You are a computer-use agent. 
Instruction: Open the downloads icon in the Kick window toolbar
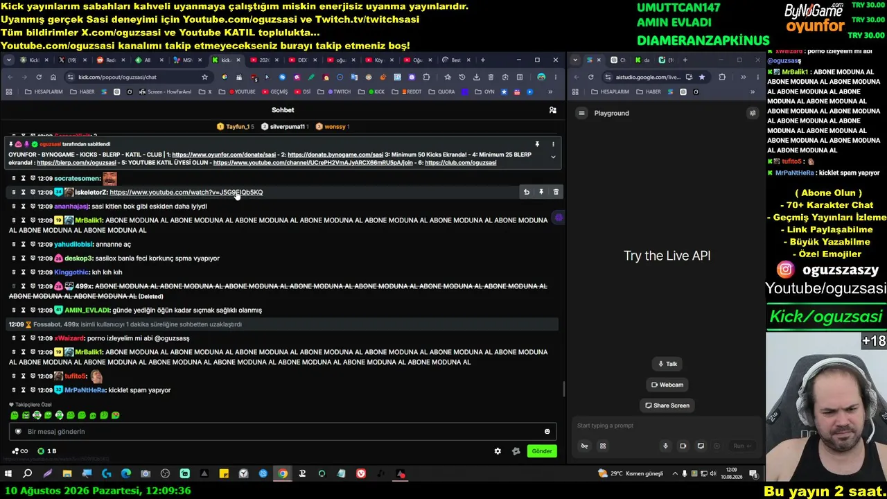[x=476, y=77]
